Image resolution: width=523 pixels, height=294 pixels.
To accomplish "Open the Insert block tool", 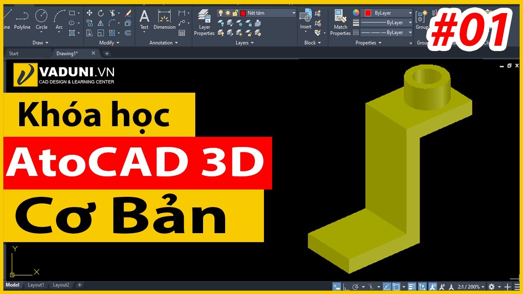I will pyautogui.click(x=306, y=20).
